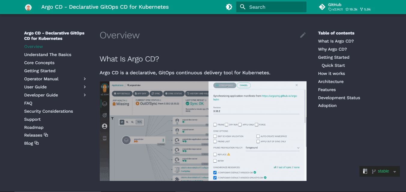Jump to How it works section
The height and width of the screenshot is (192, 406).
point(331,73)
